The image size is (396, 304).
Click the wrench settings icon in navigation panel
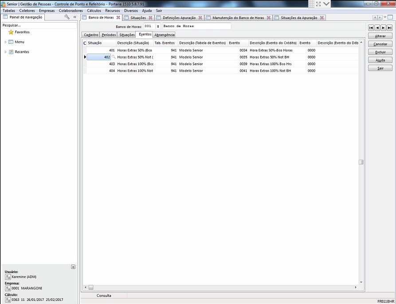pos(67,17)
